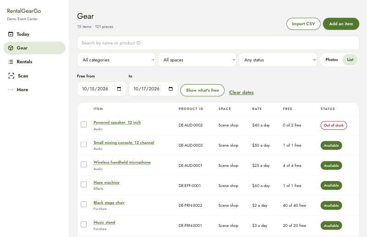Click the Today calendar icon in sidebar

click(x=11, y=34)
